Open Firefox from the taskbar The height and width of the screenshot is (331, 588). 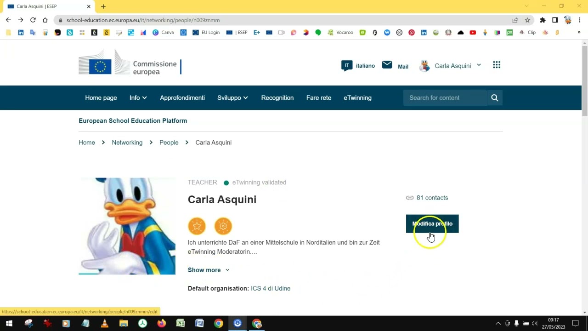(161, 323)
